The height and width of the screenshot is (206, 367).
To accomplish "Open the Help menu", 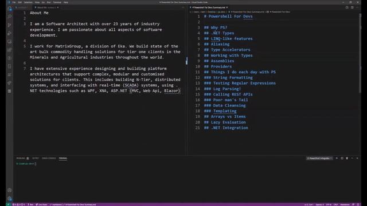I will (66, 2).
